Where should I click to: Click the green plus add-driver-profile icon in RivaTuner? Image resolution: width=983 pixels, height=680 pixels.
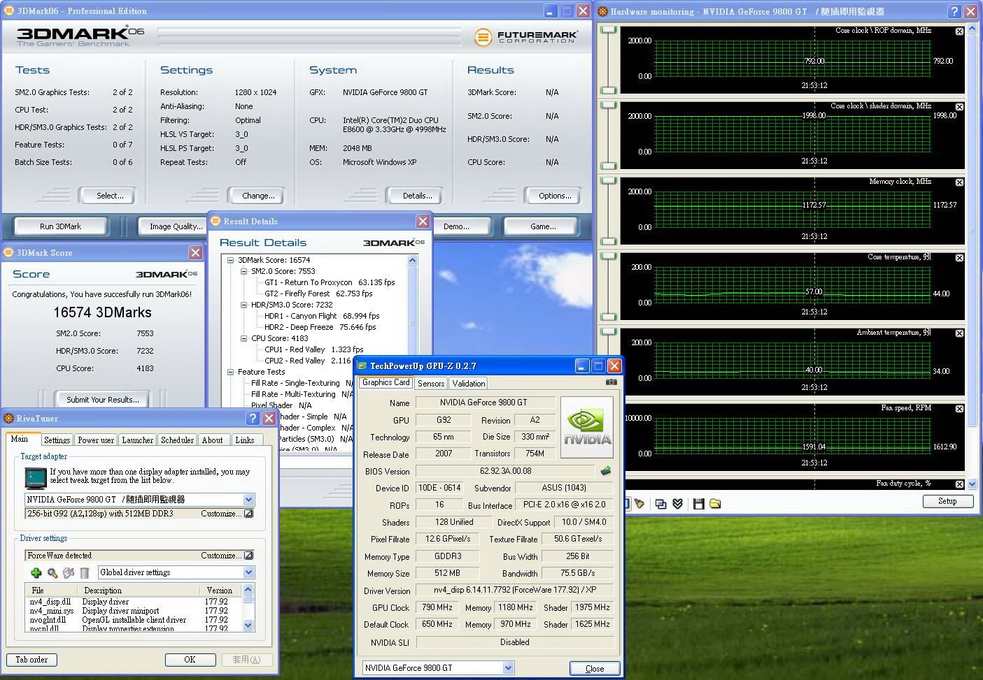coord(36,573)
